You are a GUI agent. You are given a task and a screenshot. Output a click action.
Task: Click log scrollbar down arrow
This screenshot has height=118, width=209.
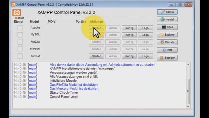tap(188, 106)
